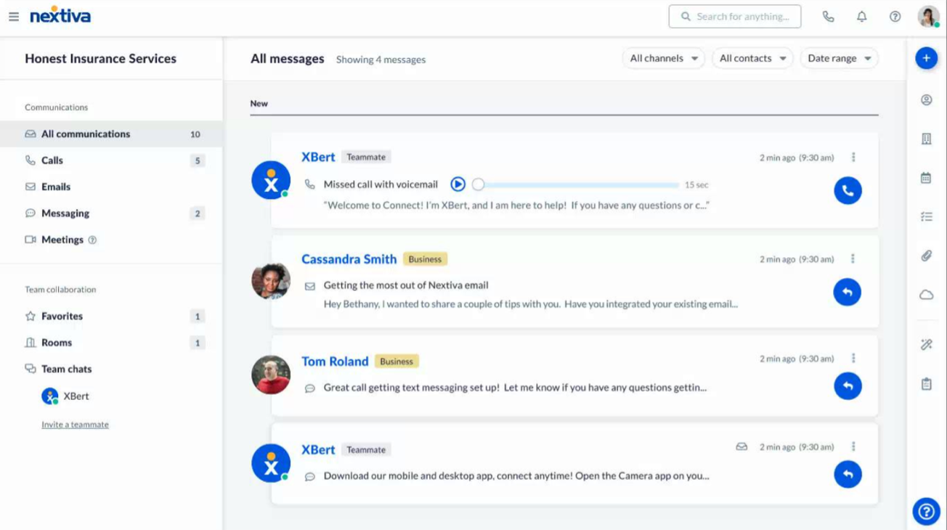Image resolution: width=947 pixels, height=530 pixels.
Task: Open the contacts person icon in right rail
Action: pyautogui.click(x=927, y=100)
